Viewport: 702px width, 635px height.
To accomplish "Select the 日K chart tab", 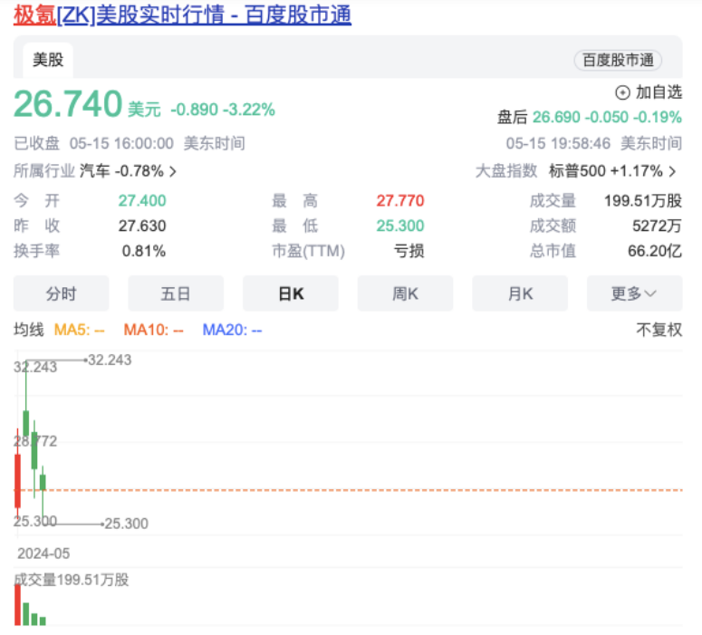I will 291,293.
